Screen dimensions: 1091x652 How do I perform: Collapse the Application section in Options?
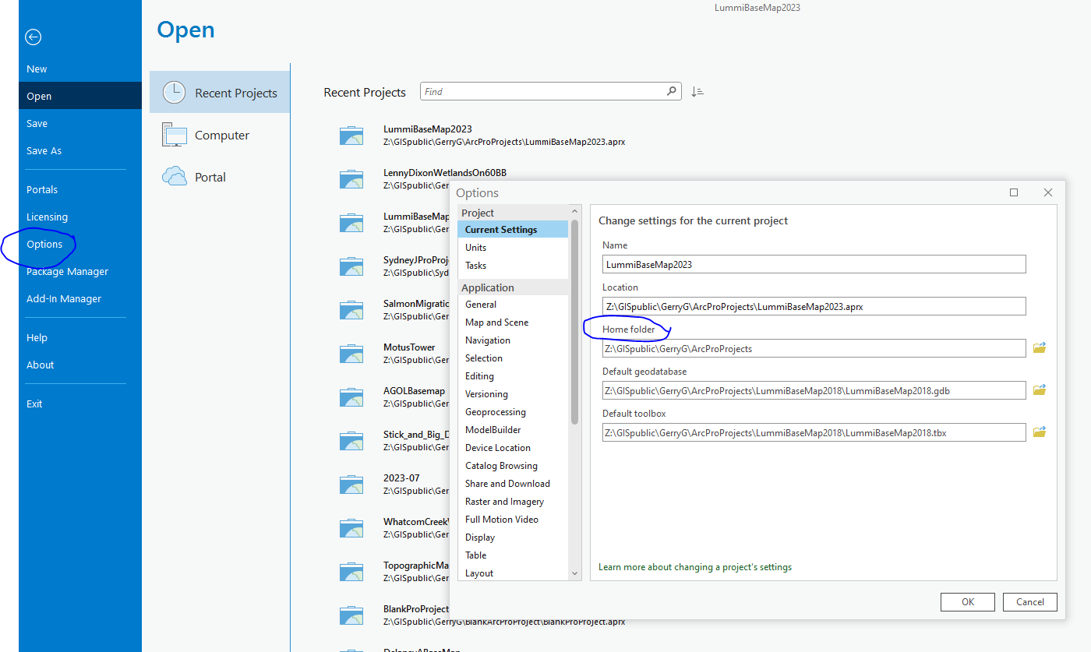(x=514, y=287)
